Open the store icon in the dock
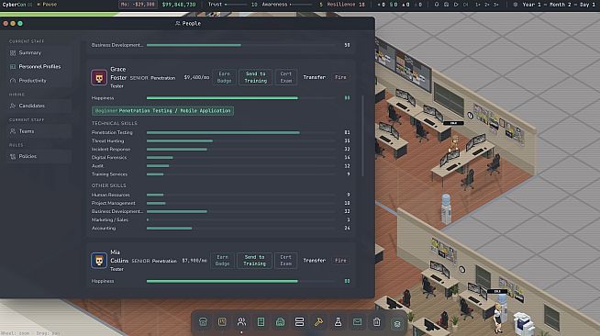This screenshot has width=600, height=336. (x=203, y=322)
